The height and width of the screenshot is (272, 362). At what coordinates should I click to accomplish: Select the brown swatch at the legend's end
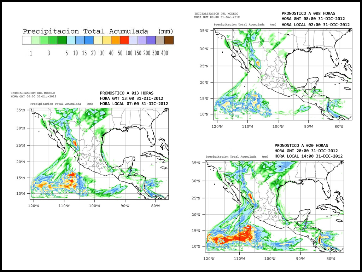(169, 40)
